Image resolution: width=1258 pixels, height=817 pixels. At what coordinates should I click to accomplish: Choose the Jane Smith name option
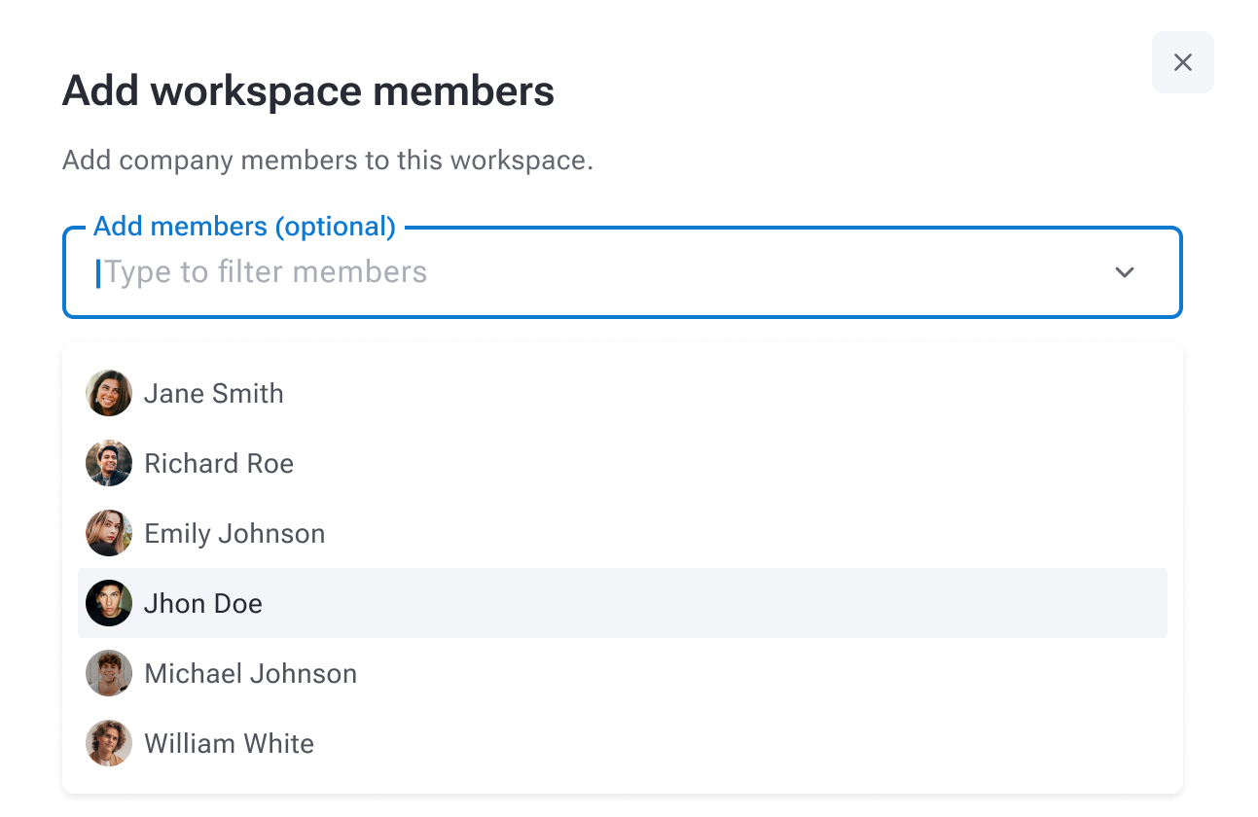[x=214, y=394]
